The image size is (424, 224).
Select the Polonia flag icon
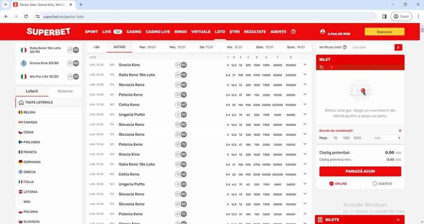click(x=20, y=212)
